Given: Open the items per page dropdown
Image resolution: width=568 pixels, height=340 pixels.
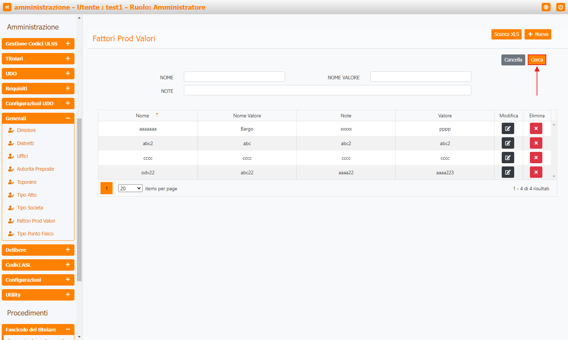Looking at the screenshot, I should (130, 188).
